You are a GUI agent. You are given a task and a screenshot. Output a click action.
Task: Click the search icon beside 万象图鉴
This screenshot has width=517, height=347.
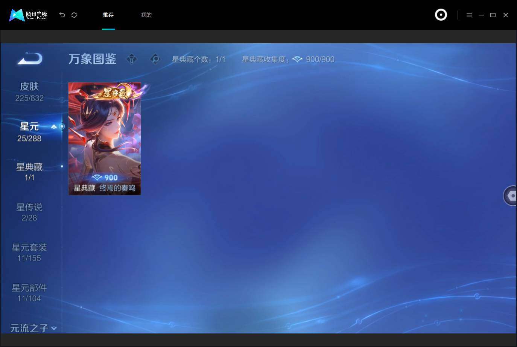pyautogui.click(x=155, y=59)
